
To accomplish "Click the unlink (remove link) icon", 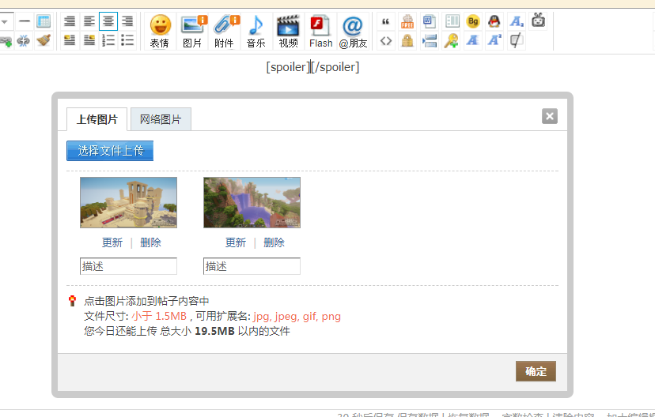I will (x=24, y=40).
